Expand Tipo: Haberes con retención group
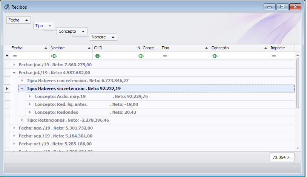 click(x=22, y=81)
